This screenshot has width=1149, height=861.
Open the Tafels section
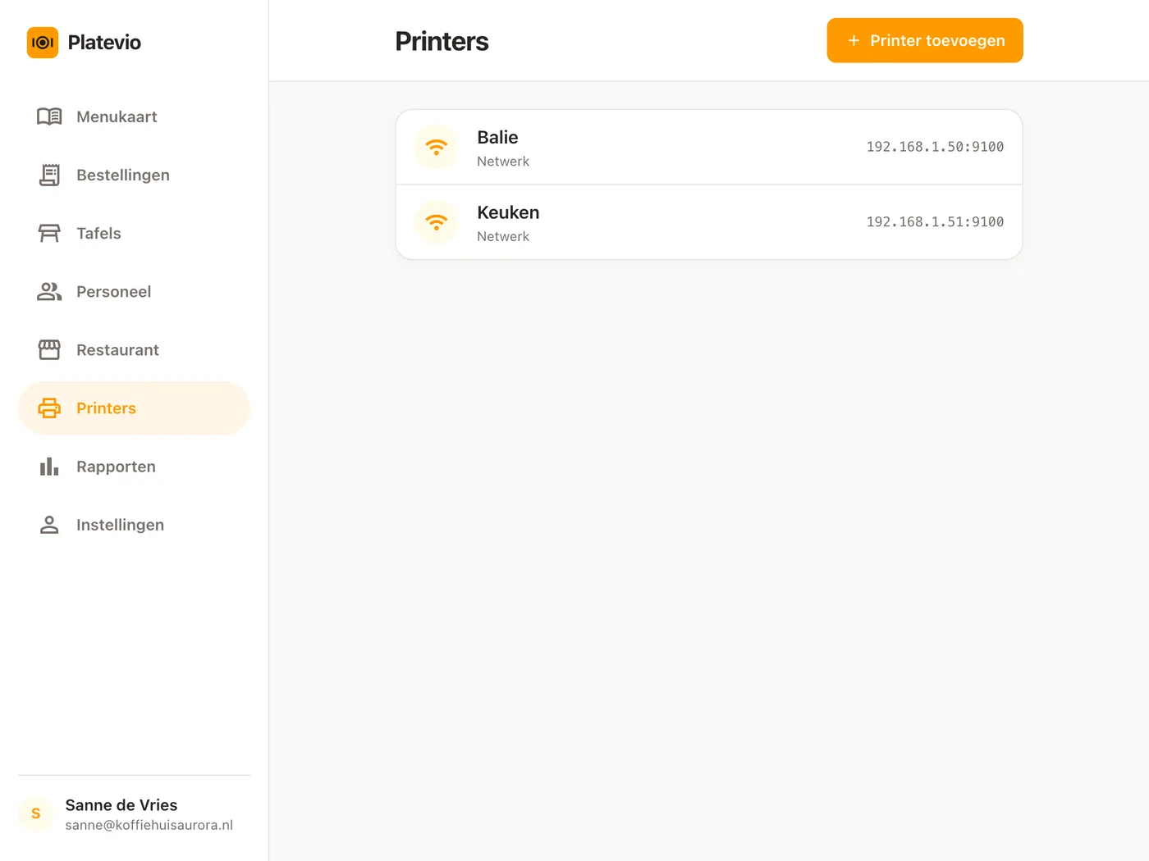134,233
